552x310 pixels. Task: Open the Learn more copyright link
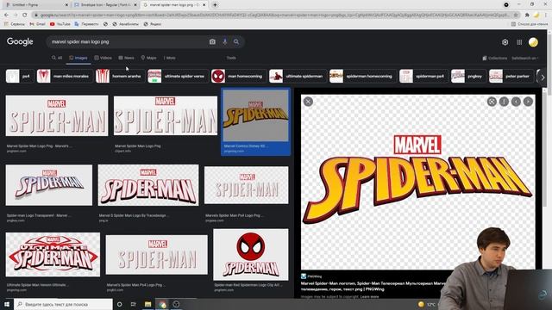[369, 296]
